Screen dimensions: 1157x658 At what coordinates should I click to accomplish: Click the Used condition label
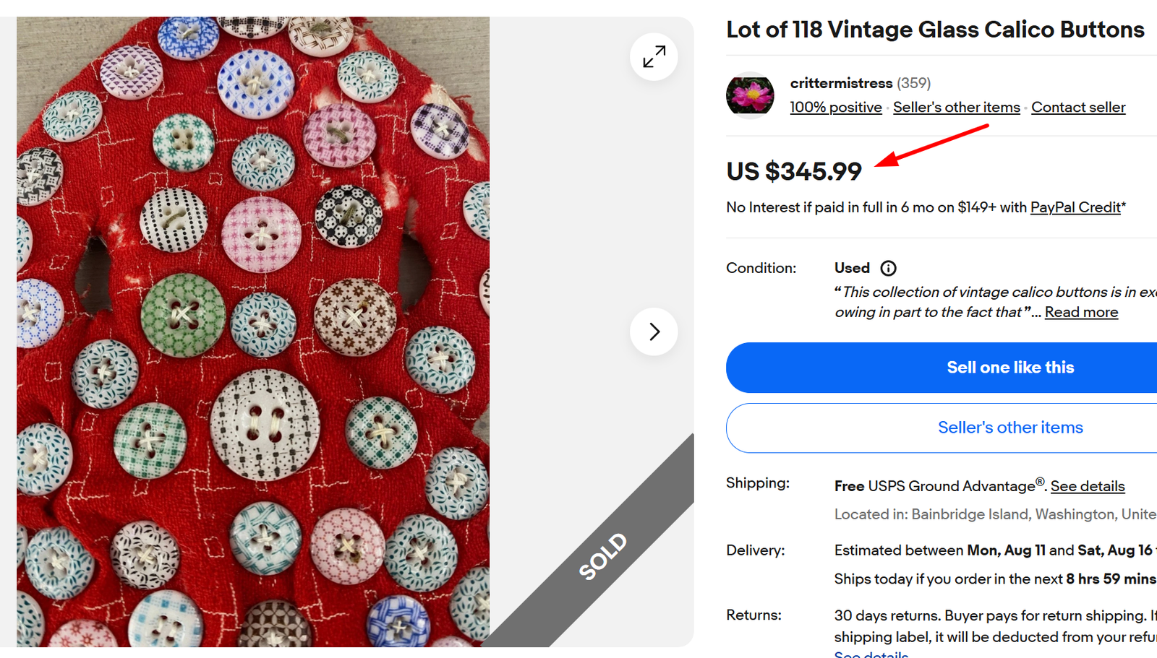[x=852, y=268]
